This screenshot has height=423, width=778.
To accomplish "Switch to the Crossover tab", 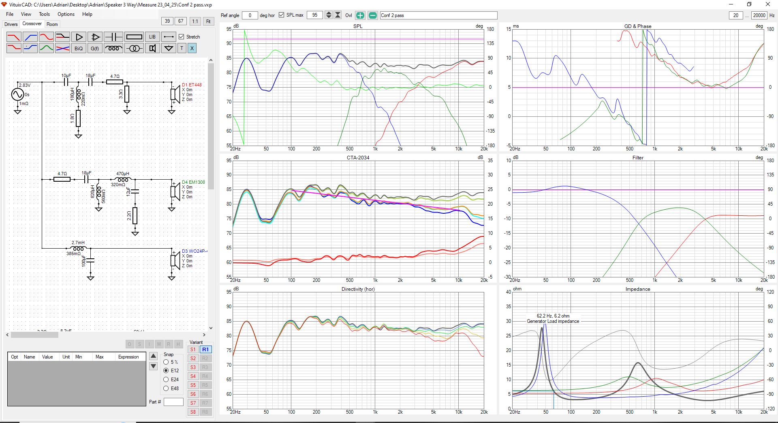I will 32,24.
